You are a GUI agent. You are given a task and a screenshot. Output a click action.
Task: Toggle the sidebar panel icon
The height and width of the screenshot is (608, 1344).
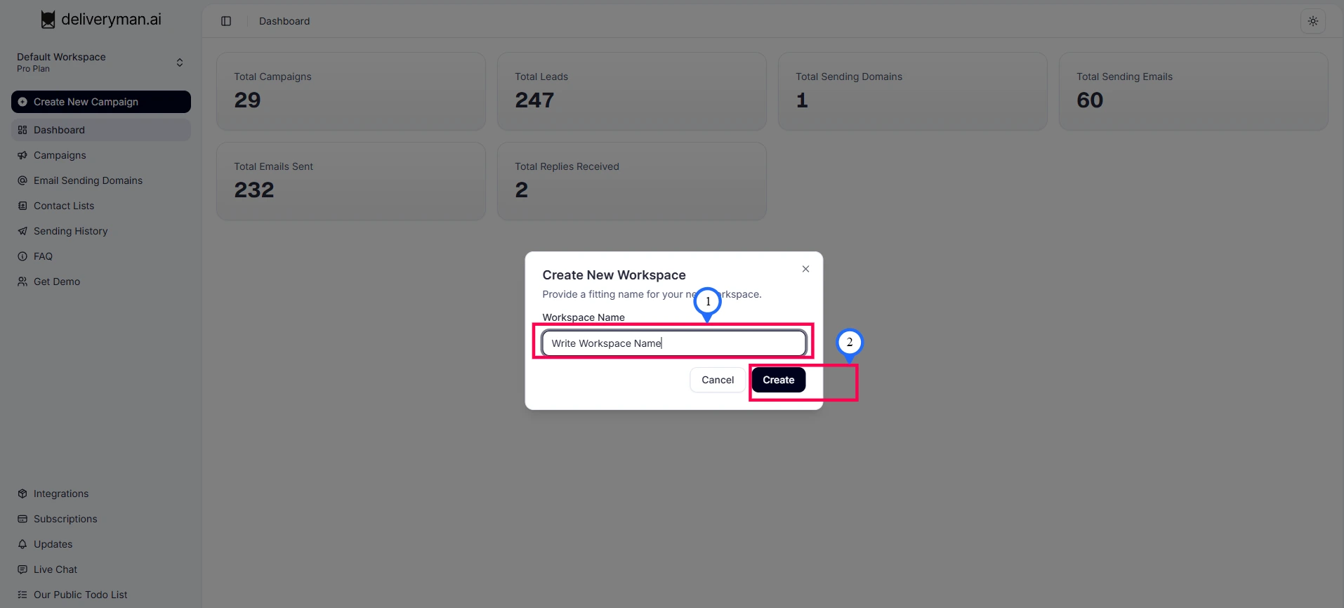coord(226,21)
